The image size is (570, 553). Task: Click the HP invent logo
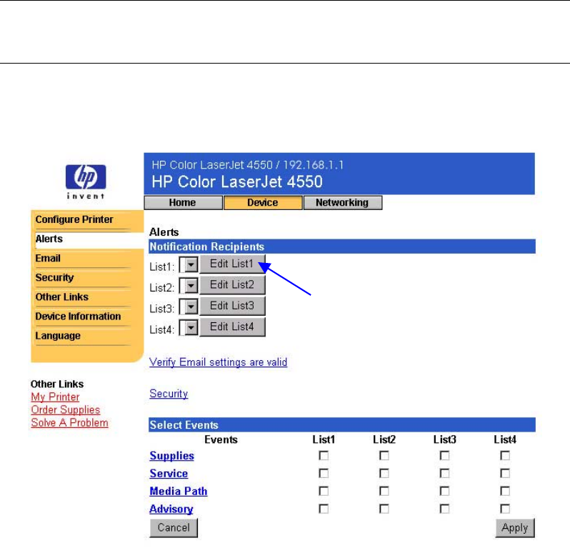pyautogui.click(x=86, y=181)
